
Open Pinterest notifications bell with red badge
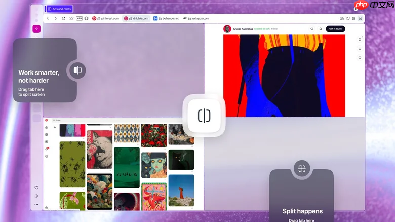point(47,149)
